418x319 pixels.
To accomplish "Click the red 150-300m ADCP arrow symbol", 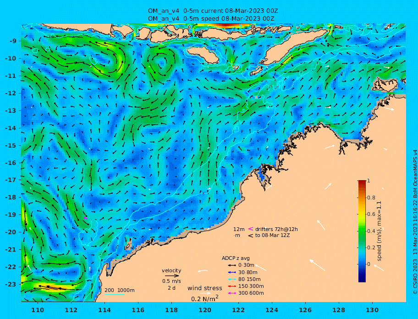I will (231, 286).
